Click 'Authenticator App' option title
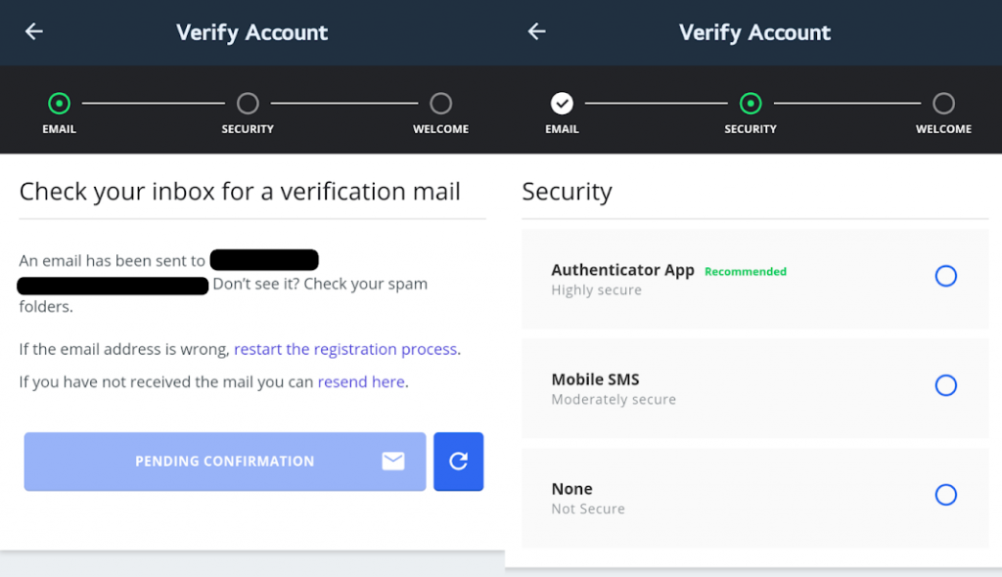The image size is (1002, 577). click(x=623, y=270)
